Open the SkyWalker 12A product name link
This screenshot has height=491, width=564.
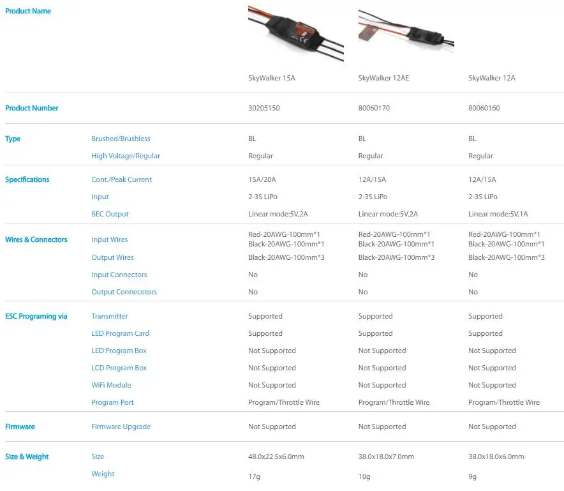point(492,78)
